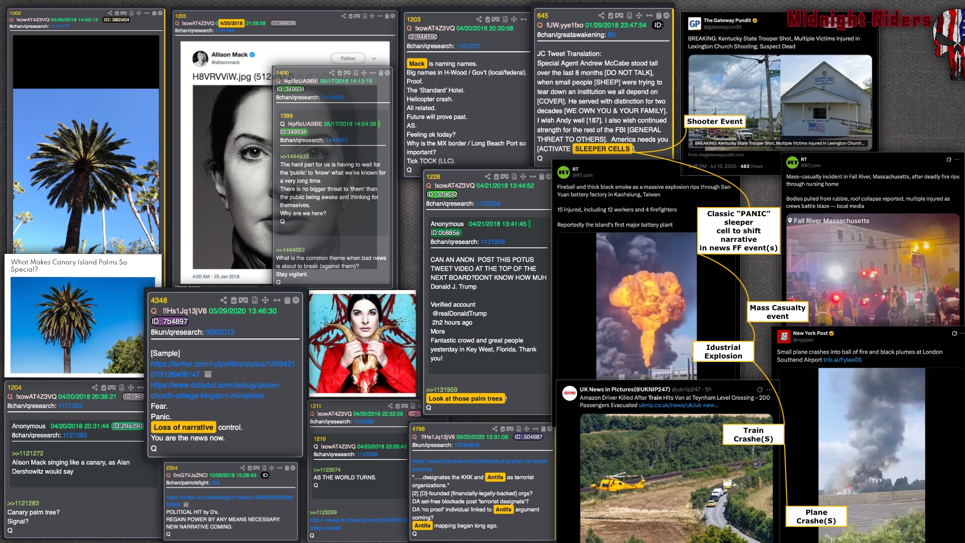Click the Grok icon on the RT Fall River tweet

point(949,159)
